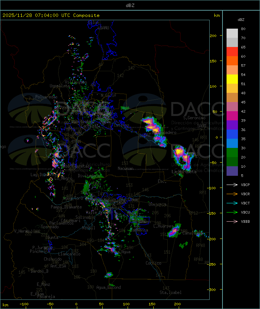Click the Lag.Diamante place label
260x309 pixels.
click(x=44, y=175)
